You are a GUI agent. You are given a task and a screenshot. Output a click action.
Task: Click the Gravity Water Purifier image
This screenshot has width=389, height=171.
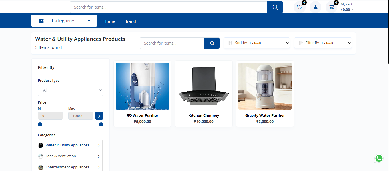(x=265, y=86)
